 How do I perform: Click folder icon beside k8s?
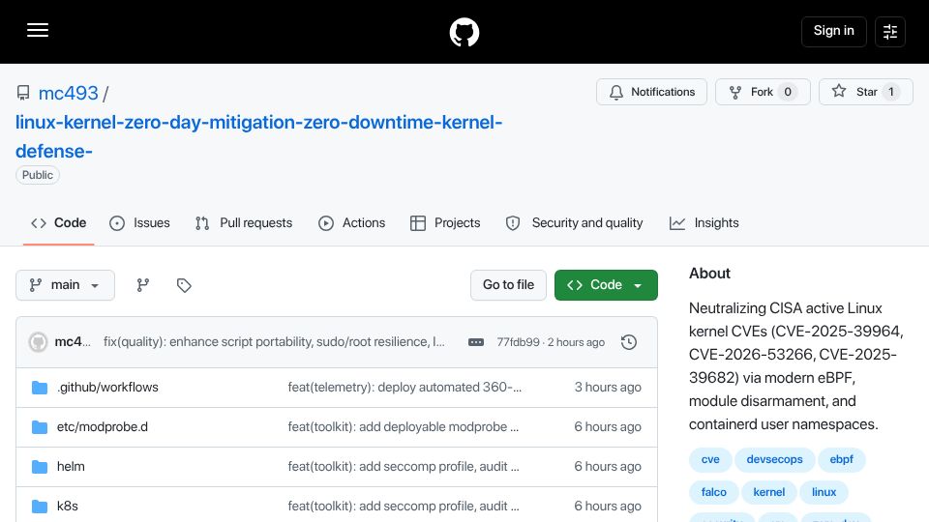[39, 506]
